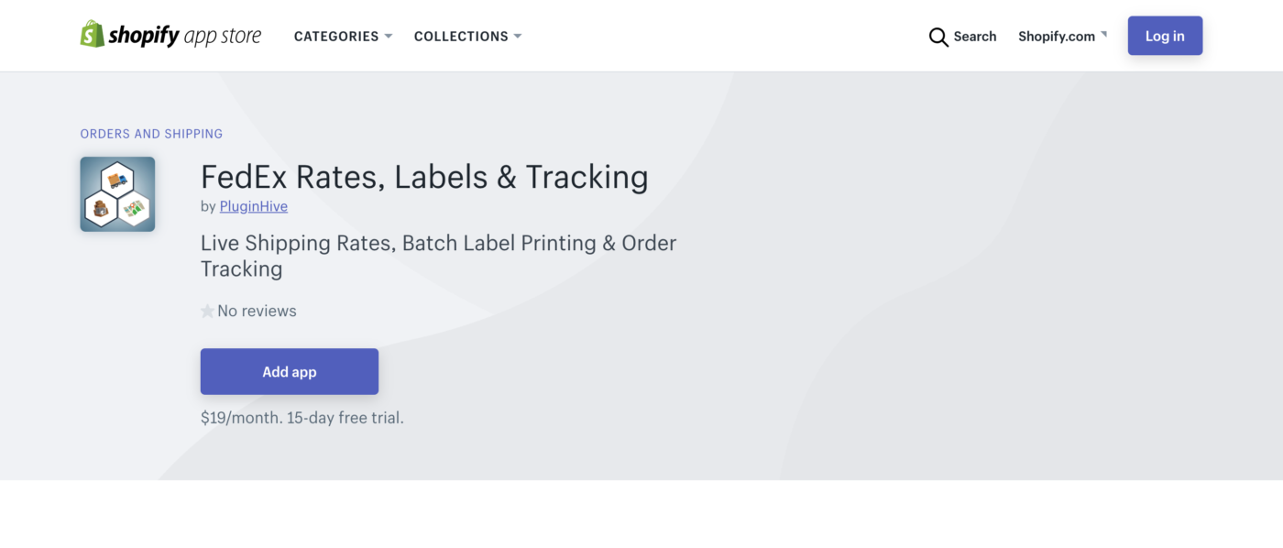
Task: Open the ORDERS AND SHIPPING category link
Action: tap(150, 133)
